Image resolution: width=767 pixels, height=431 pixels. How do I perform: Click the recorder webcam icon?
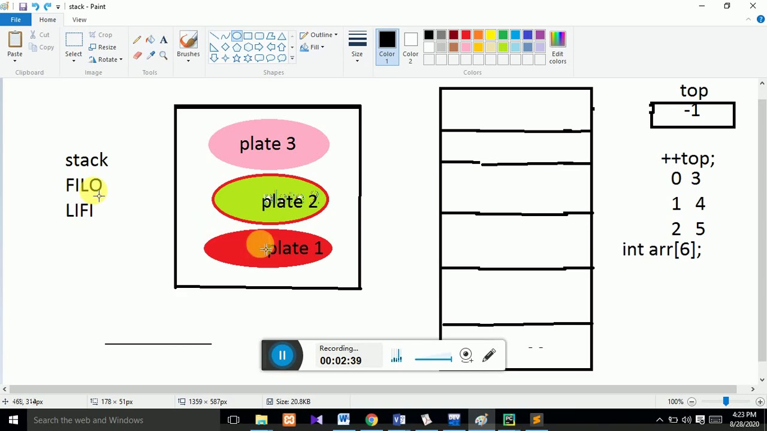click(466, 355)
